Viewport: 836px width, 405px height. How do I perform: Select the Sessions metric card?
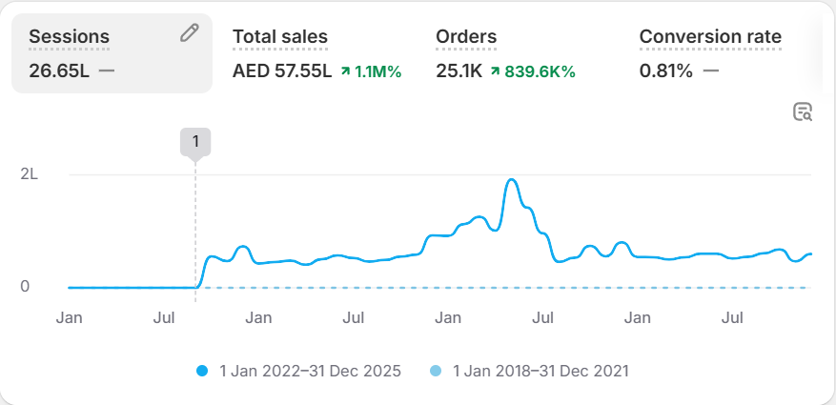pos(112,53)
